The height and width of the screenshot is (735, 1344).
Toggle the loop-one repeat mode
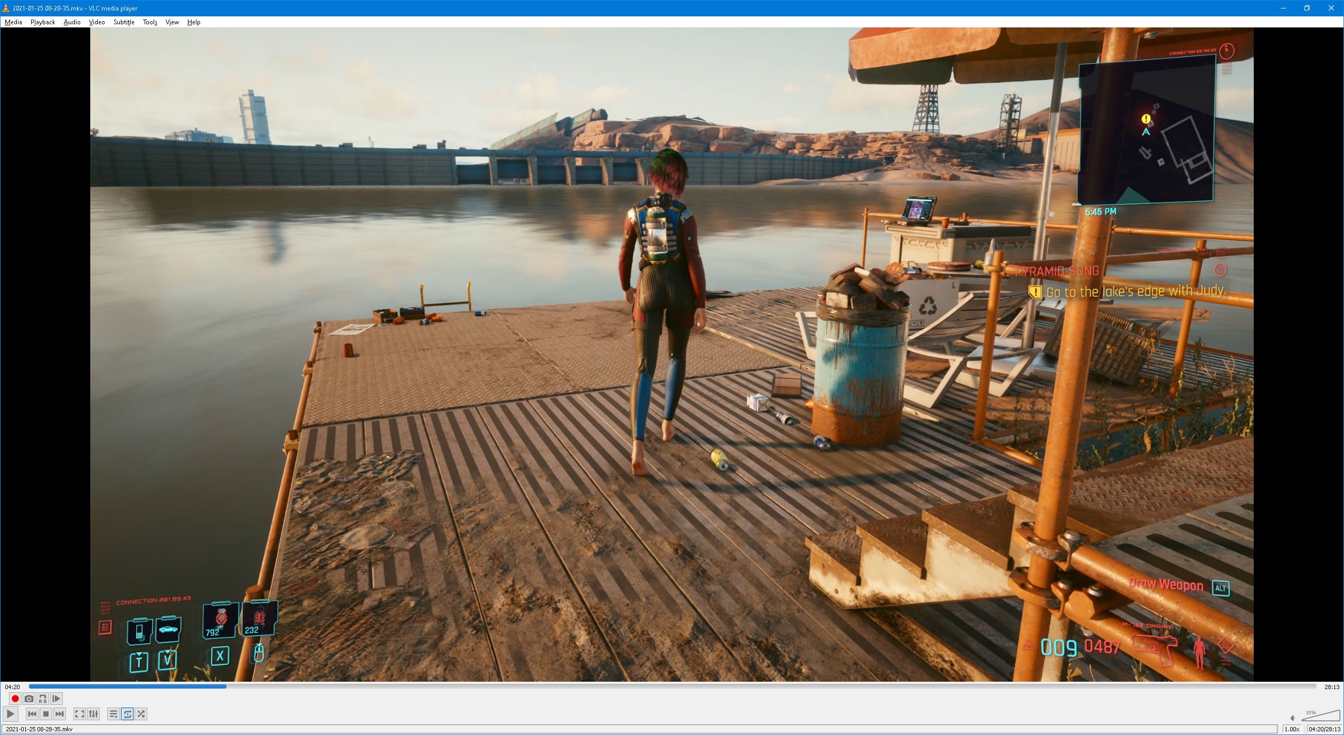click(x=127, y=714)
